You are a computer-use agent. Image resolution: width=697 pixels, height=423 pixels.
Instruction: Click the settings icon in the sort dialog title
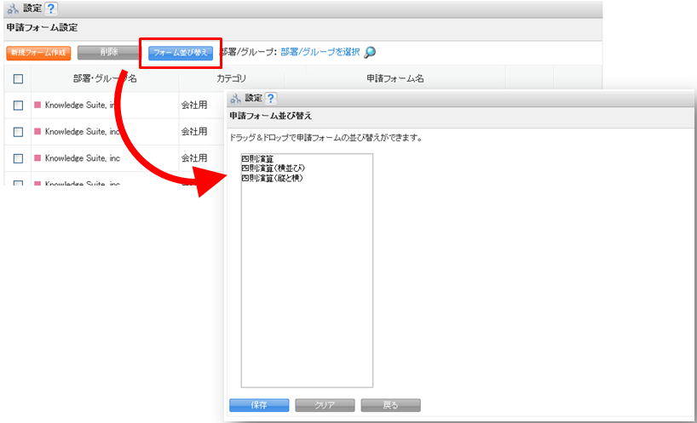235,99
